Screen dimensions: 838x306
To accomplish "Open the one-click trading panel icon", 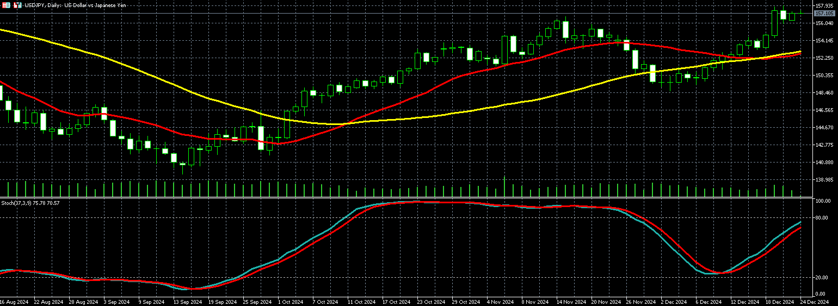I will click(18, 5).
